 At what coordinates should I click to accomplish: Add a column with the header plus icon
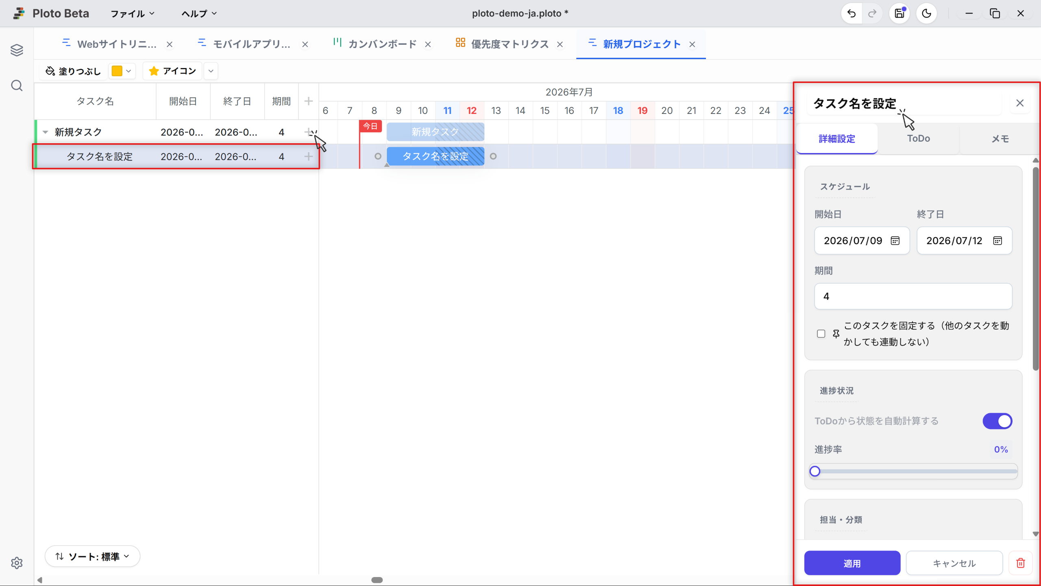click(x=309, y=101)
